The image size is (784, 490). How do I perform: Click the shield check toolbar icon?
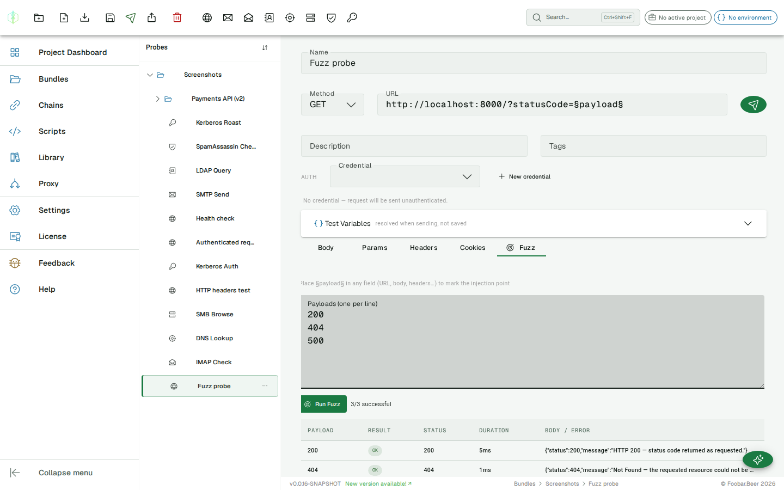tap(332, 17)
